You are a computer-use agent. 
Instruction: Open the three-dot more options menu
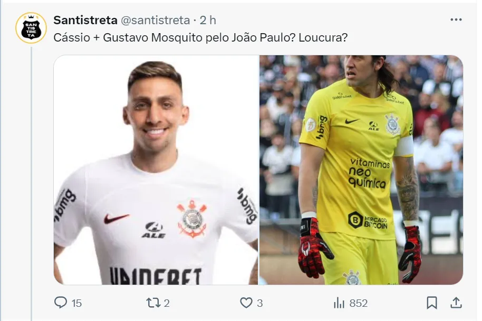tap(456, 19)
